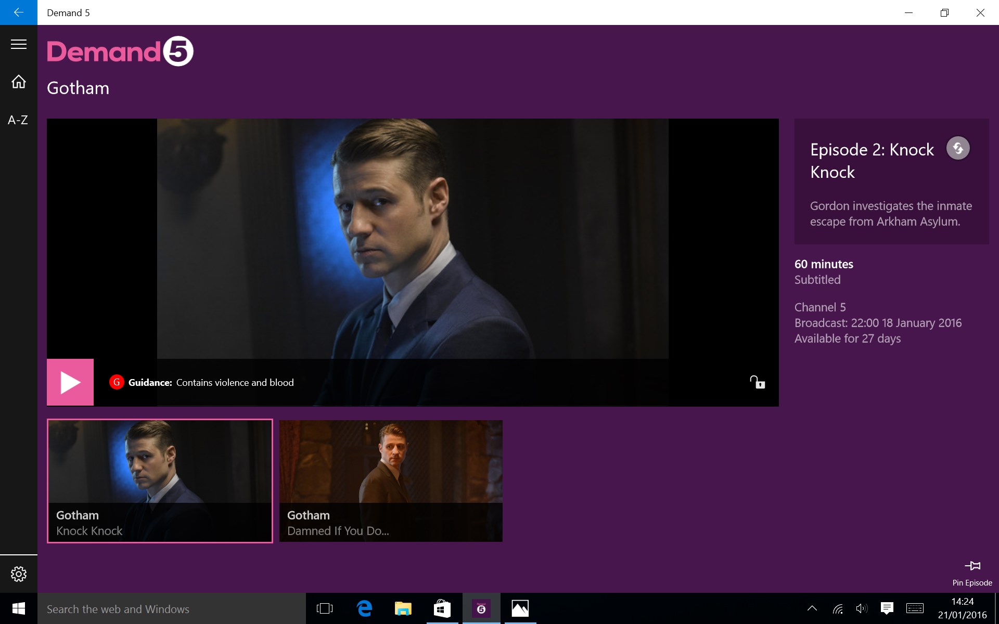Select the Knock Knock episode thumbnail
The width and height of the screenshot is (999, 624).
160,480
